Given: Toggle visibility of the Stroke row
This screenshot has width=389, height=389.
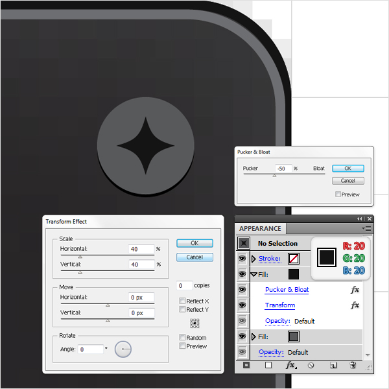Looking at the screenshot, I should pos(242,259).
